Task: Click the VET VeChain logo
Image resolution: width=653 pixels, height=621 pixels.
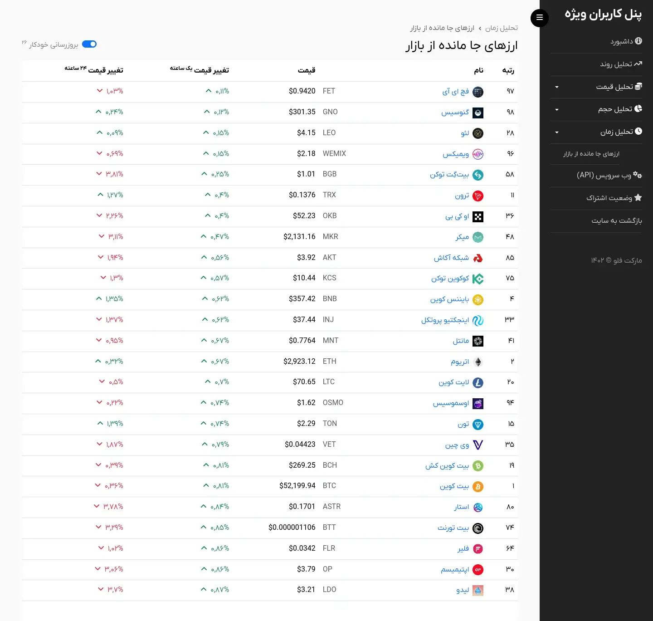Action: [x=478, y=445]
